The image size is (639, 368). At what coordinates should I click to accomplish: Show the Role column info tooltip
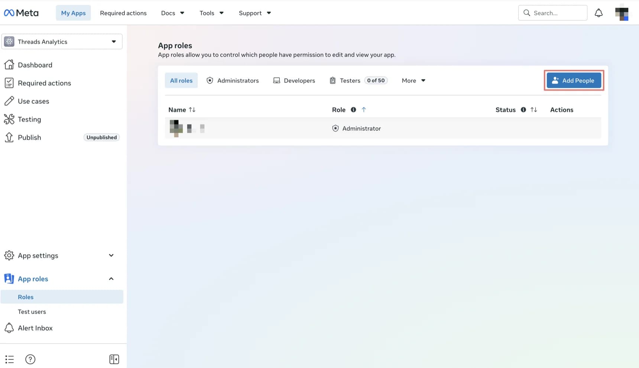[x=353, y=110]
